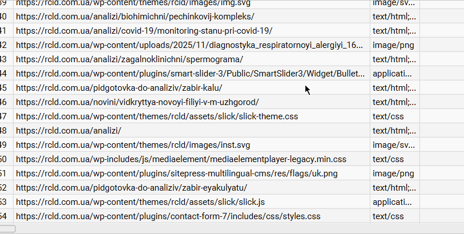Select the vidkryttya-novoyi-filiyi-v-m-uzhgorod news URL
The width and height of the screenshot is (464, 234).
[138, 102]
